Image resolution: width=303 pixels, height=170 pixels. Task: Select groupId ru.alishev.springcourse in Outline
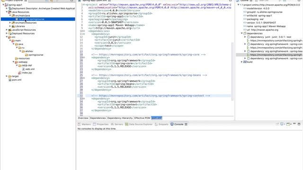[265, 12]
